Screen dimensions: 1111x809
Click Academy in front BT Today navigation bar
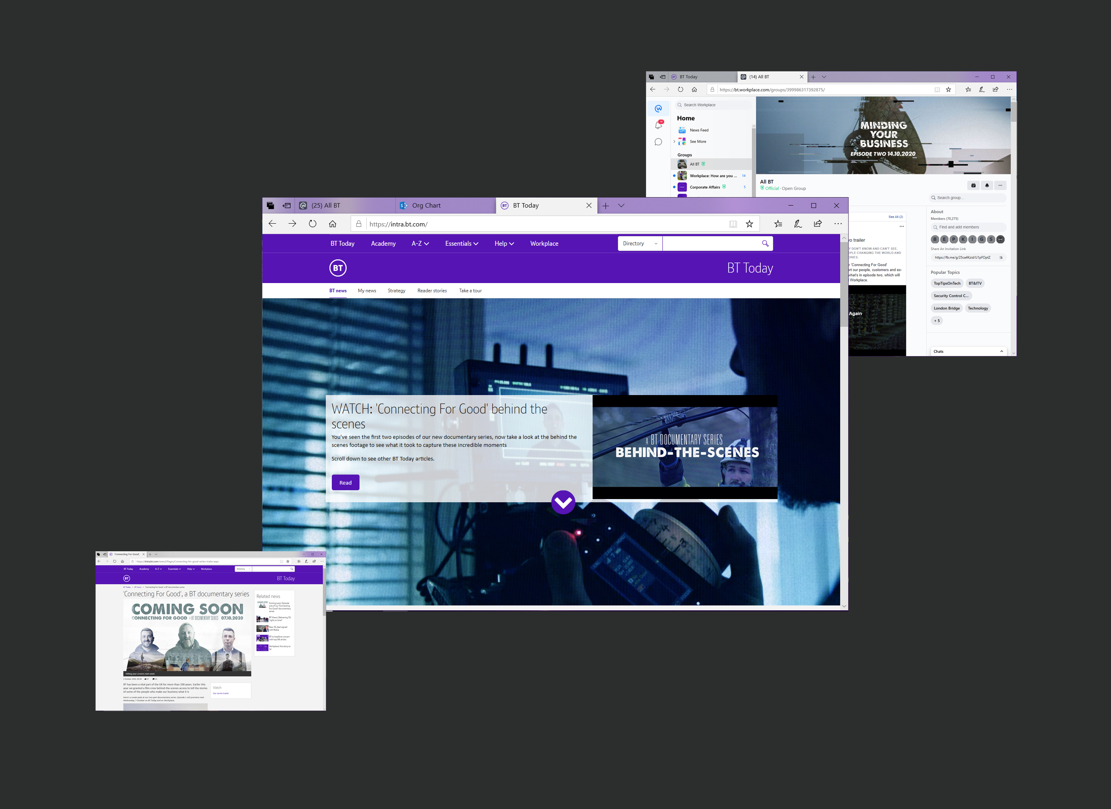tap(383, 244)
